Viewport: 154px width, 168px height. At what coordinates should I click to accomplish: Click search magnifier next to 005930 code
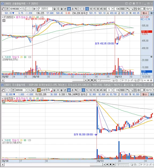[x=30, y=90]
